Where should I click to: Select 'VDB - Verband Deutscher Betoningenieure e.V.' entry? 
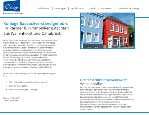(x=28, y=82)
